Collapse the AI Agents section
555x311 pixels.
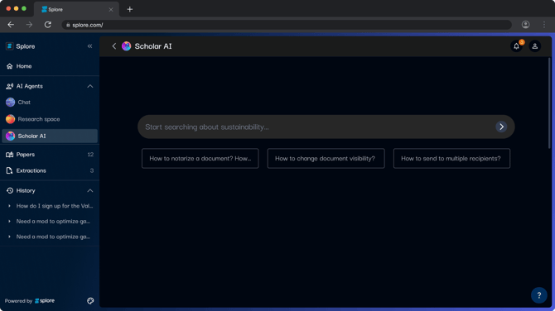pos(90,86)
